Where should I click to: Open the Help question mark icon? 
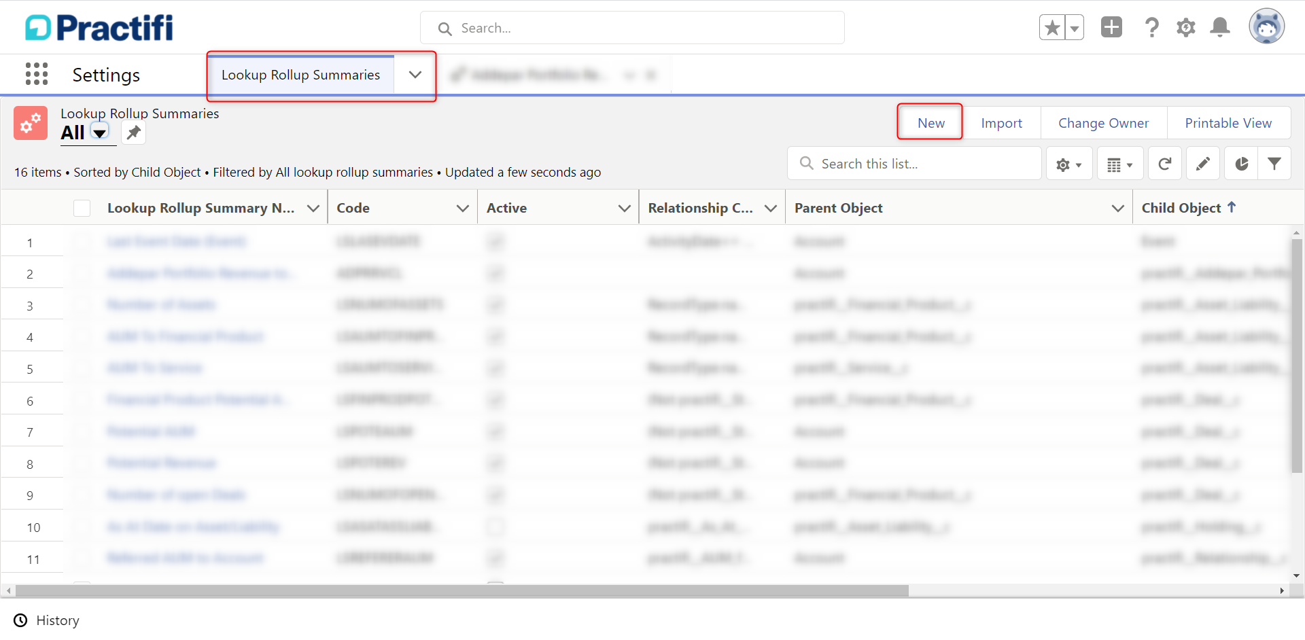pos(1151,27)
